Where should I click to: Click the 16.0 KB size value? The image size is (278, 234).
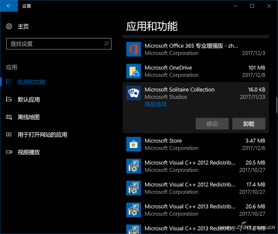tap(257, 90)
